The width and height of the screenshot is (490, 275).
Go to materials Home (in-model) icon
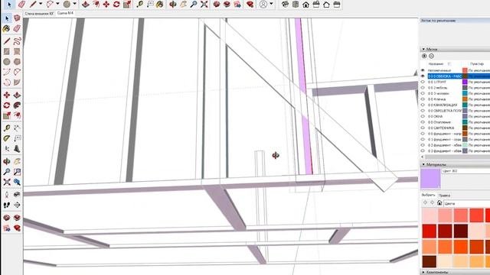[x=439, y=203]
